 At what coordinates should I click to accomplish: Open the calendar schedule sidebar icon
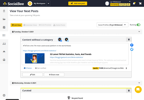tap(4, 27)
